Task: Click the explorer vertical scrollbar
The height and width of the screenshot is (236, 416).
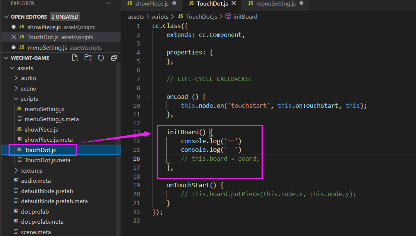Action: pyautogui.click(x=118, y=149)
